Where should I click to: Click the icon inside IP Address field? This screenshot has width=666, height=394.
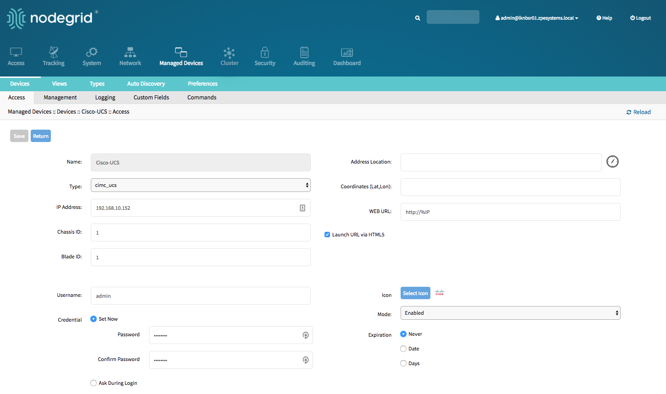pos(303,208)
